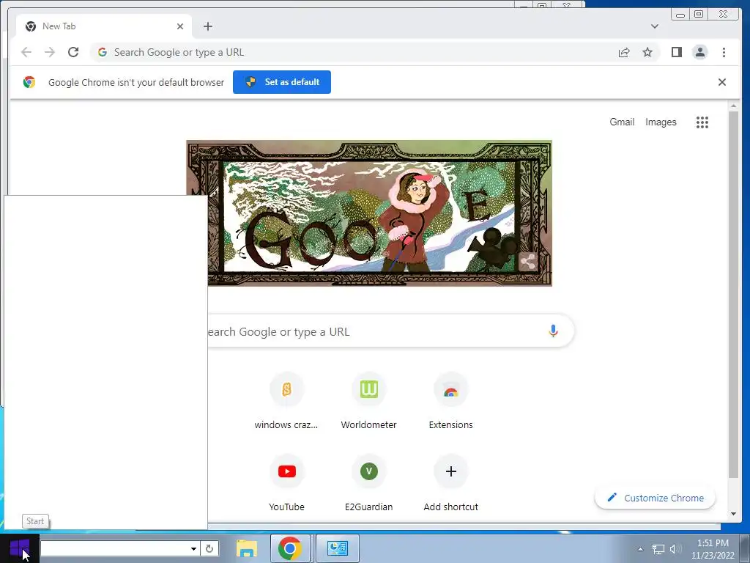Open Gmail link
Image resolution: width=750 pixels, height=563 pixels.
(622, 122)
